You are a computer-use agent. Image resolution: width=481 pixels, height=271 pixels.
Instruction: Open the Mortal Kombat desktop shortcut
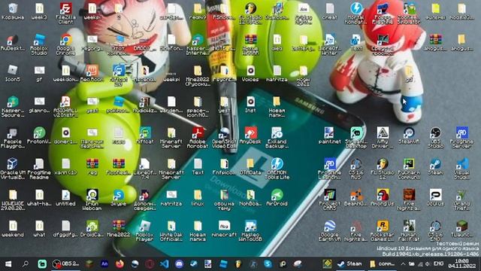click(x=356, y=14)
